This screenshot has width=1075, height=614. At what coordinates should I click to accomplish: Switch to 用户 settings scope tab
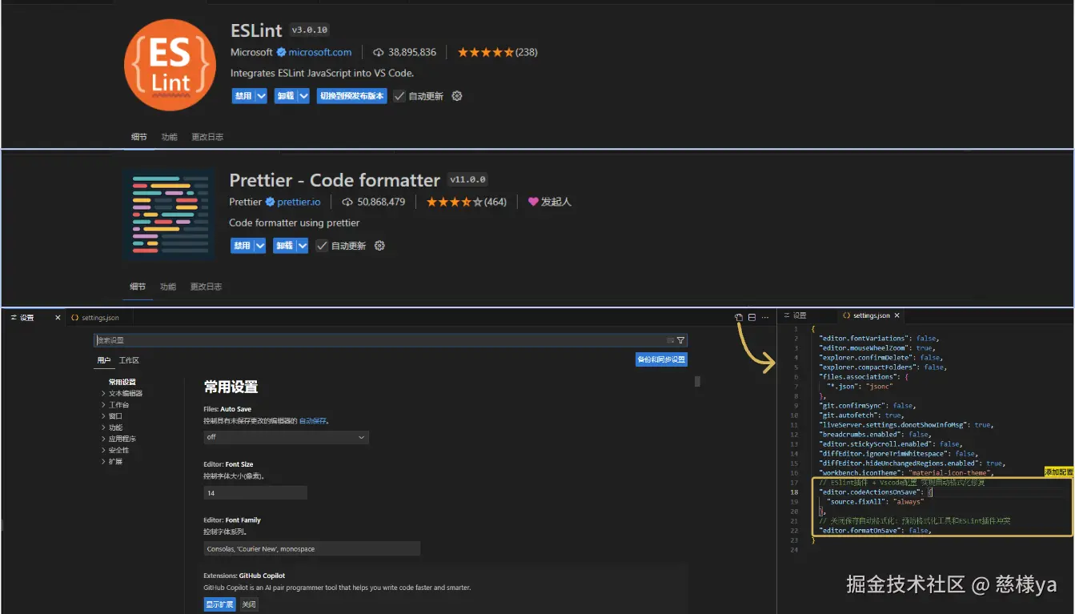(104, 360)
